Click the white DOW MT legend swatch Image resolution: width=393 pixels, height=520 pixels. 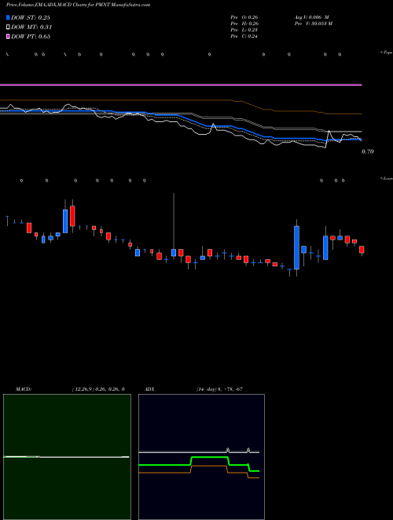[9, 28]
